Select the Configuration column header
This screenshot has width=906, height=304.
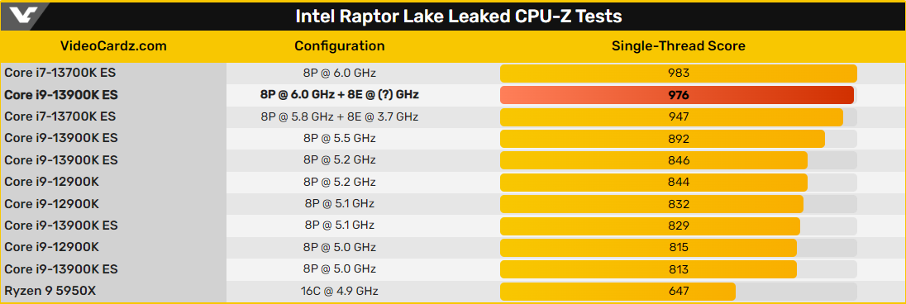[339, 46]
